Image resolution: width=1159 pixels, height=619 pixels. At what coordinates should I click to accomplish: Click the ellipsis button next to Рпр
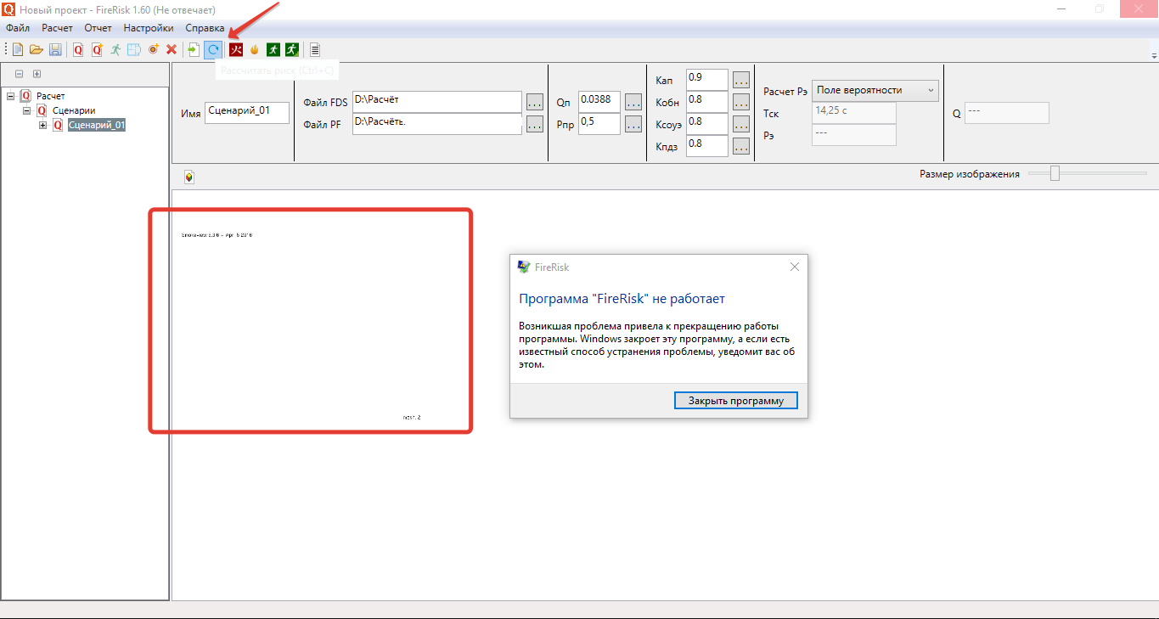pyautogui.click(x=633, y=124)
